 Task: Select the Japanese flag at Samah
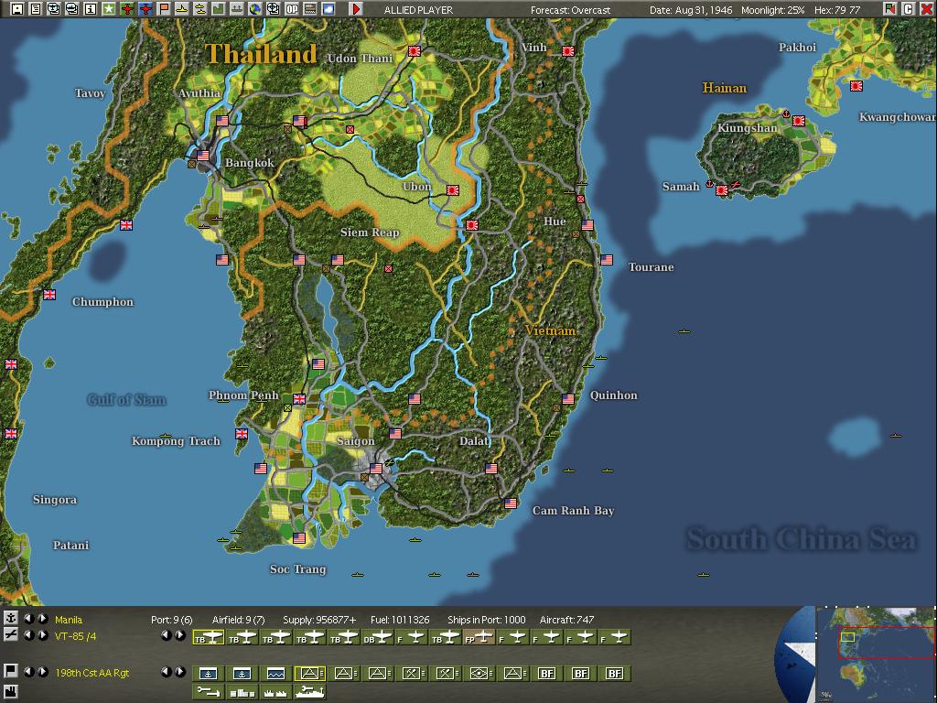click(x=722, y=190)
